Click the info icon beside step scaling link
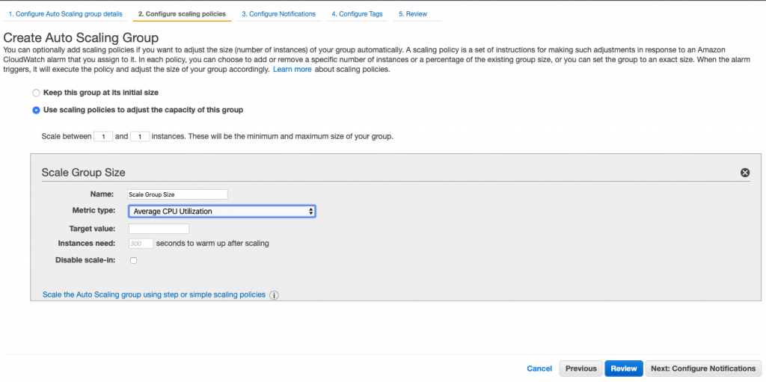The height and width of the screenshot is (382, 766). point(274,295)
